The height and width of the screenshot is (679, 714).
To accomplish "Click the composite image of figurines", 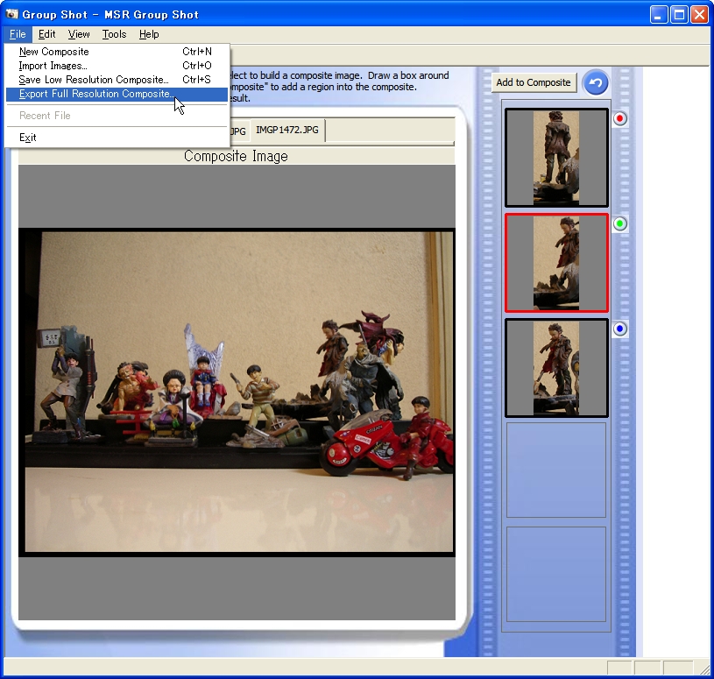I will [x=237, y=393].
